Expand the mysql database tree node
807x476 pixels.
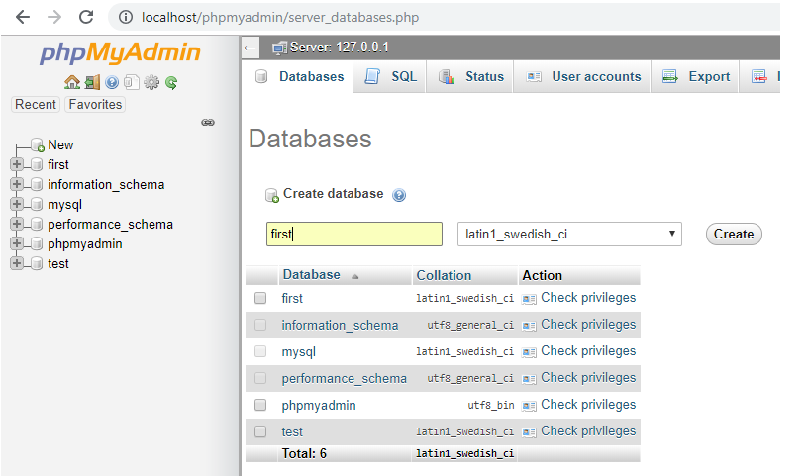16,205
